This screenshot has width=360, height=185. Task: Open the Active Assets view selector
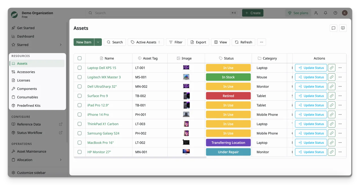pos(146,42)
